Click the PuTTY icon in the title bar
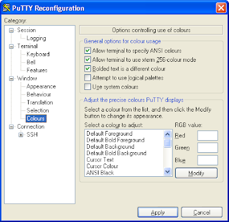Image resolution: width=229 pixels, height=222 pixels. pos(6,8)
